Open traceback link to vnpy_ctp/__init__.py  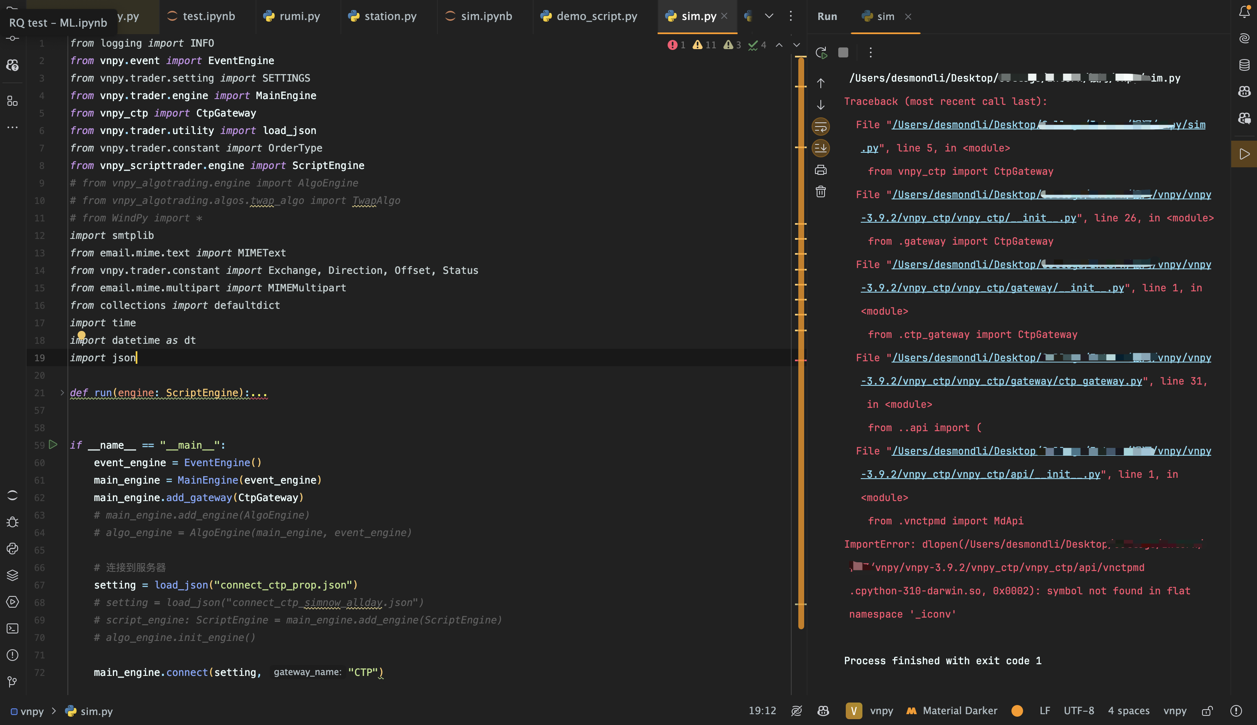click(x=968, y=218)
